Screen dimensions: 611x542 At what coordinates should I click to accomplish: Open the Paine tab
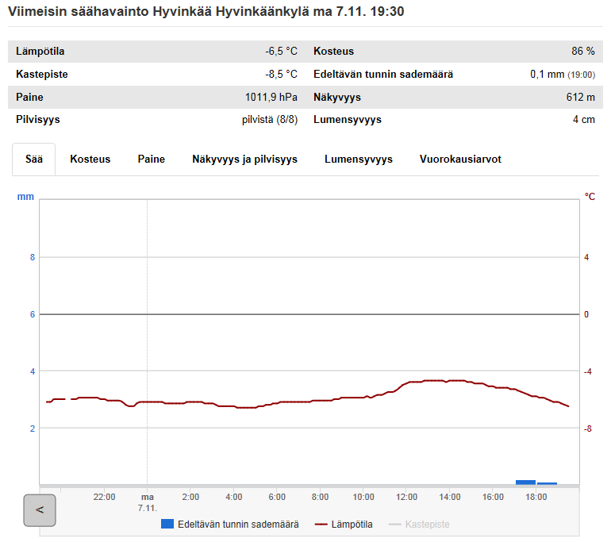tap(151, 160)
